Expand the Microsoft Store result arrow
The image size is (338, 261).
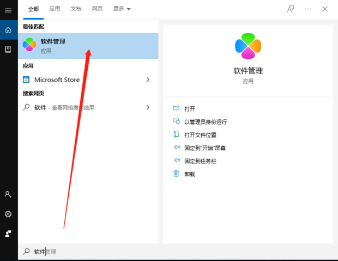(x=148, y=80)
